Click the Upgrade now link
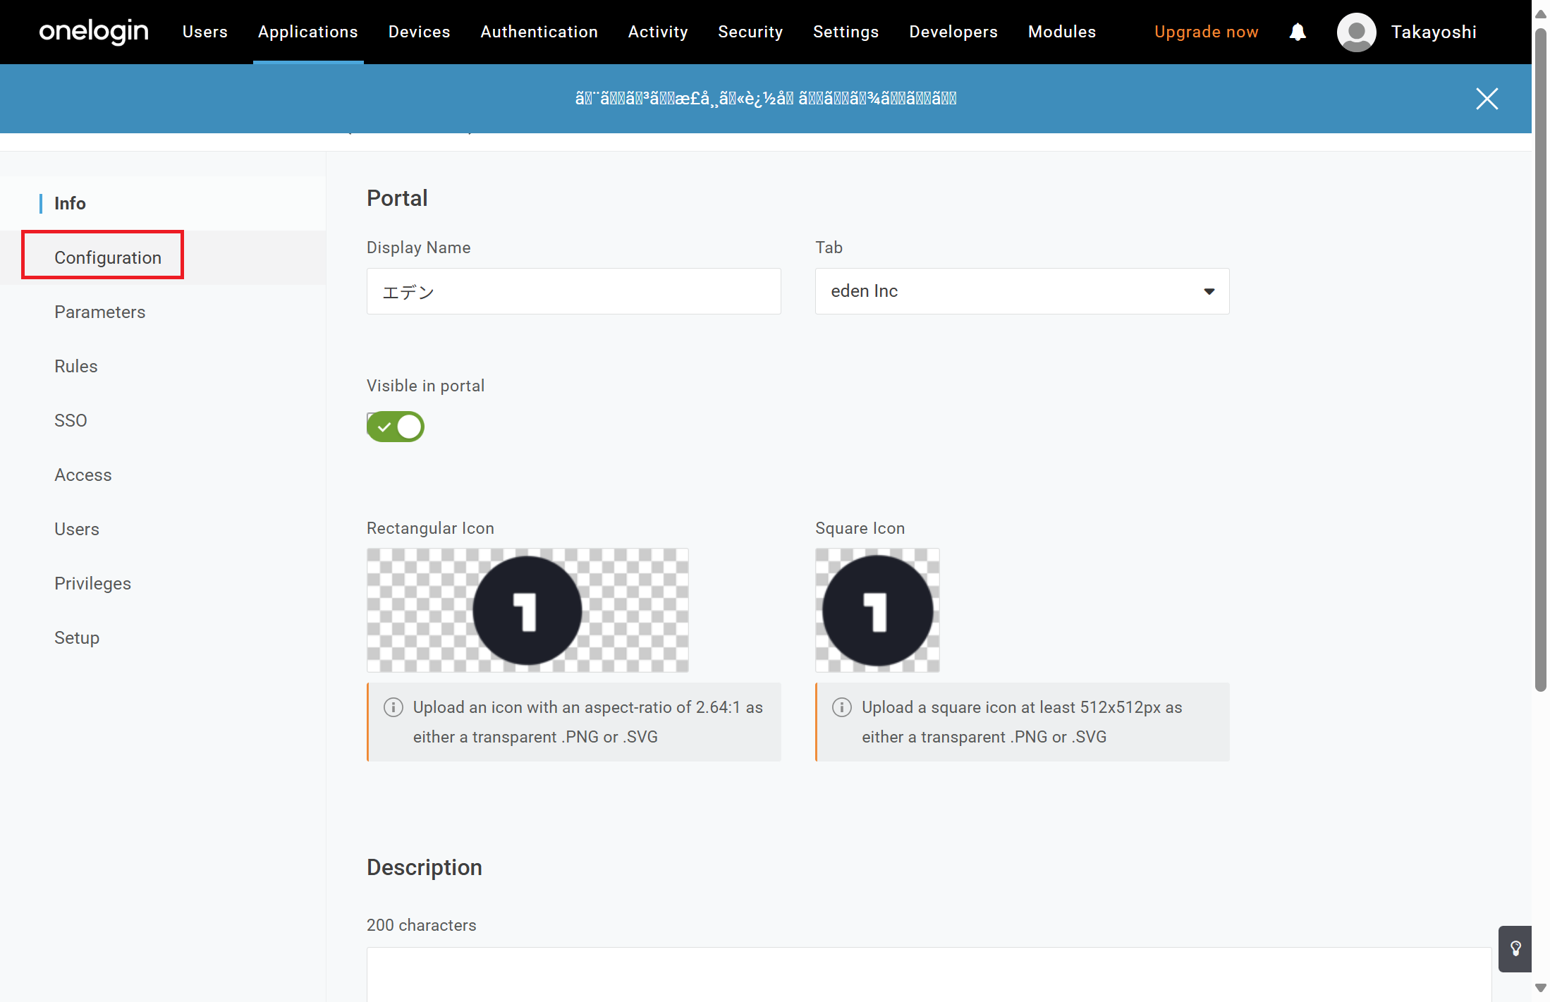 1205,32
